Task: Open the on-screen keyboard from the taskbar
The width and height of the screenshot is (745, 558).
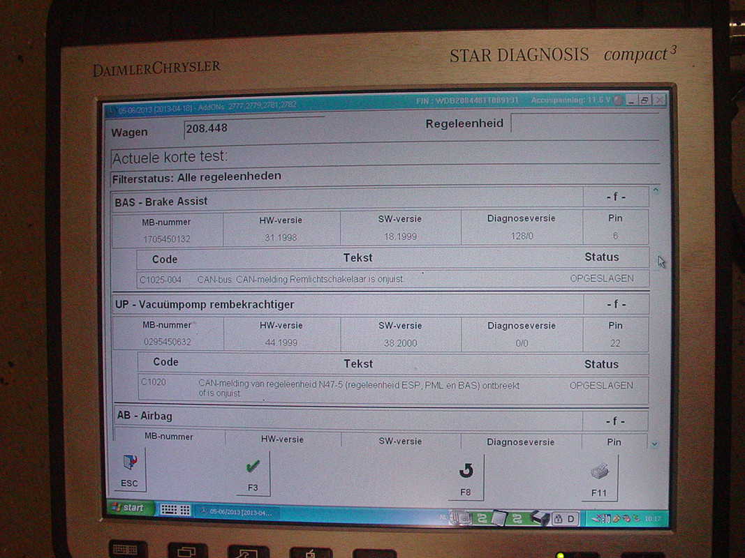Action: pyautogui.click(x=175, y=510)
